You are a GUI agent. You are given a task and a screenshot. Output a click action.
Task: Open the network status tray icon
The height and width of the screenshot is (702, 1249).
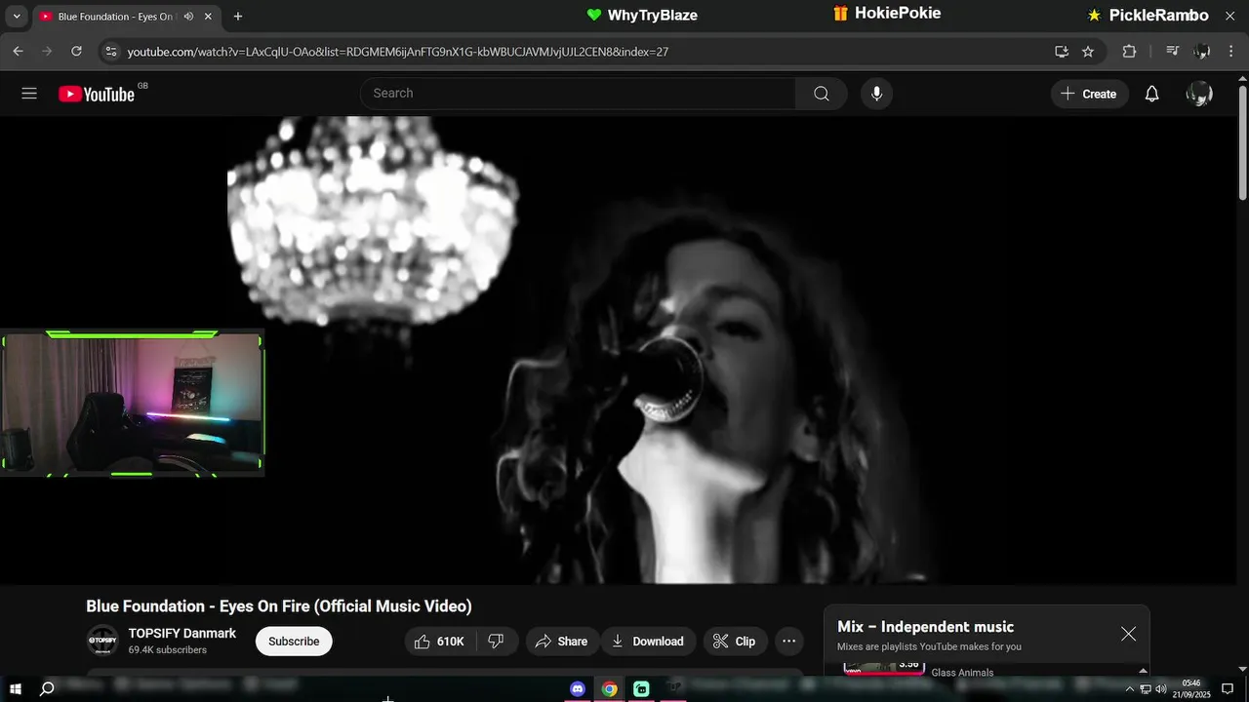1146,689
